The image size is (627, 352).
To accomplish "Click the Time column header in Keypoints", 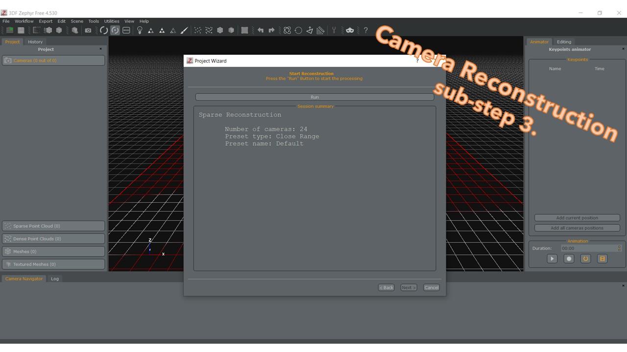I will tap(600, 69).
